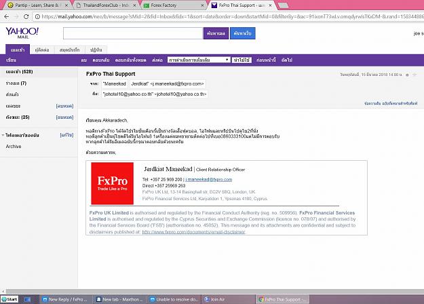Open the Calendar tab in Yahoo Mail
424x304 pixels.
(x=96, y=50)
